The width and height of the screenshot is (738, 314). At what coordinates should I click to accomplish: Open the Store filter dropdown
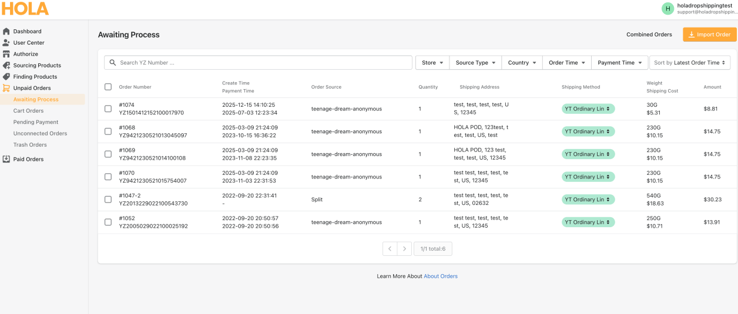point(432,63)
